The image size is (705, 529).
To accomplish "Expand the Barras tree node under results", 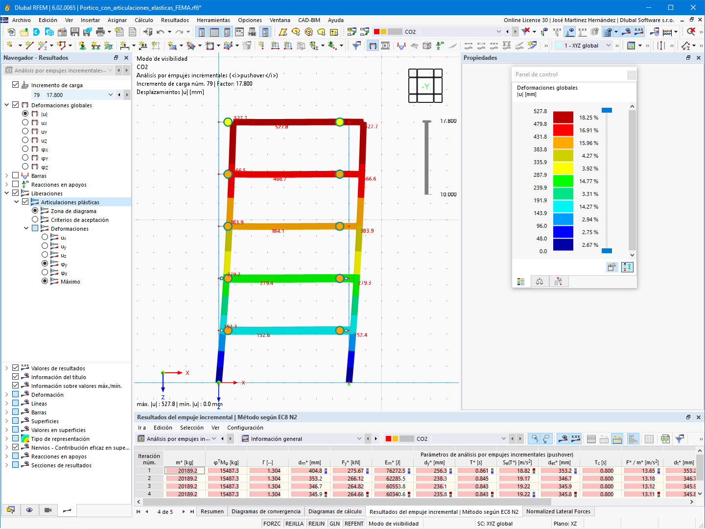I will [7, 175].
